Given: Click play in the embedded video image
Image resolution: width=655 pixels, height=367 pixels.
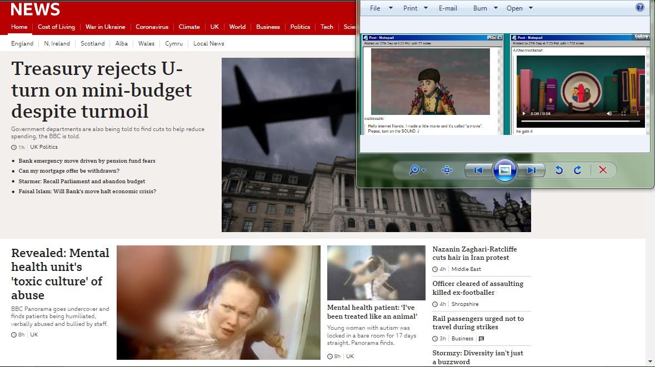Looking at the screenshot, I should 524,114.
